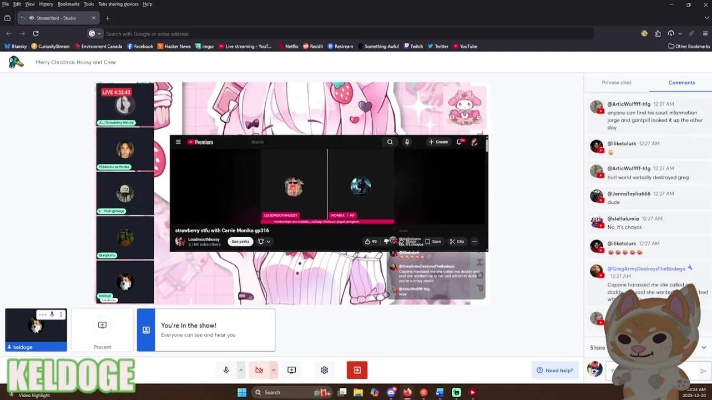Open the File menu
This screenshot has width=712, height=400.
click(6, 4)
